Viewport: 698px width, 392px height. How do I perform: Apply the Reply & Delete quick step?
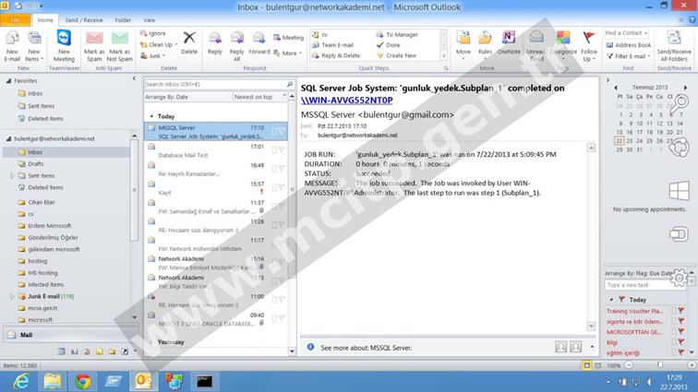(x=336, y=55)
